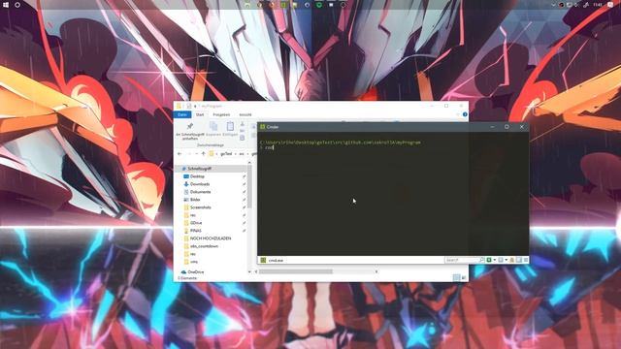Open PINAS entry in sidebar
This screenshot has width=621, height=349.
coord(196,231)
